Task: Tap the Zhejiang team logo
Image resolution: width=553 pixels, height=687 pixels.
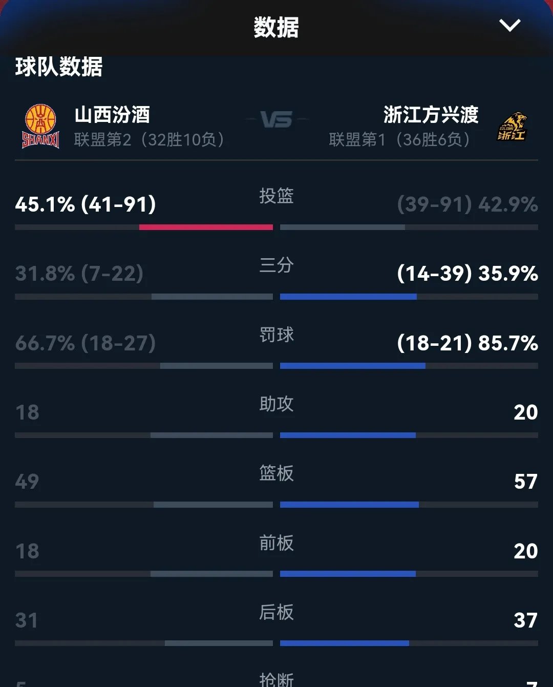Action: (x=512, y=127)
